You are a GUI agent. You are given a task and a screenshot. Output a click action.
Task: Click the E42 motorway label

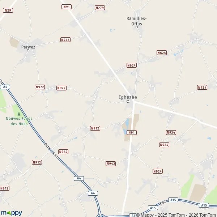tap(163, 203)
